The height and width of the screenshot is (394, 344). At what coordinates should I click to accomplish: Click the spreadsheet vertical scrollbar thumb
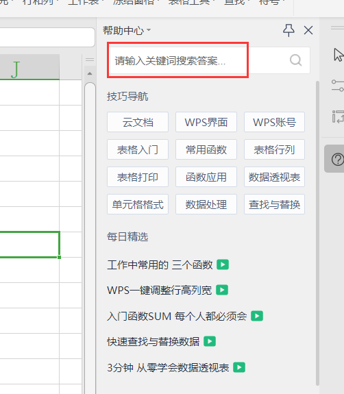click(x=90, y=238)
